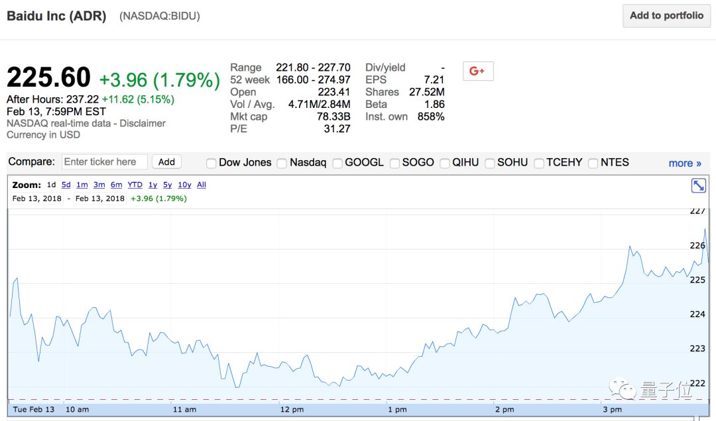Viewport: 716px width, 421px height.
Task: Enable the SOGO comparison checkbox
Action: click(x=395, y=164)
